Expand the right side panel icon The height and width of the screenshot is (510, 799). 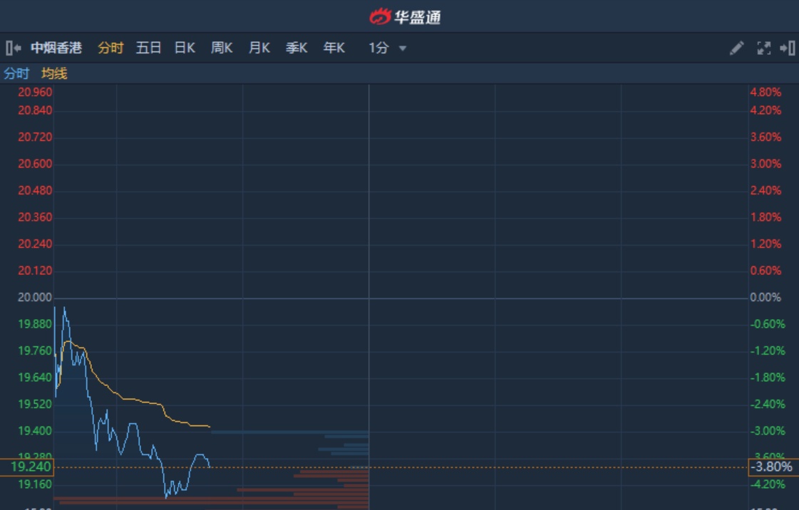tap(788, 48)
